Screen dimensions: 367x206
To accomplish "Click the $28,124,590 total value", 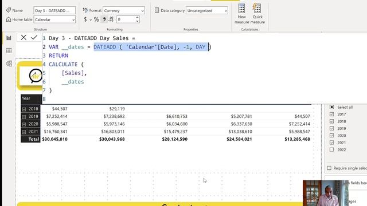I will coord(174,139).
